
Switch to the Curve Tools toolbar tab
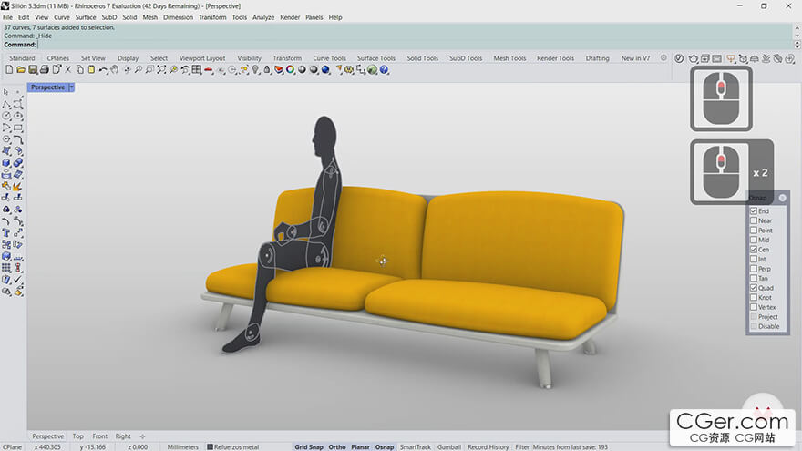pyautogui.click(x=329, y=58)
